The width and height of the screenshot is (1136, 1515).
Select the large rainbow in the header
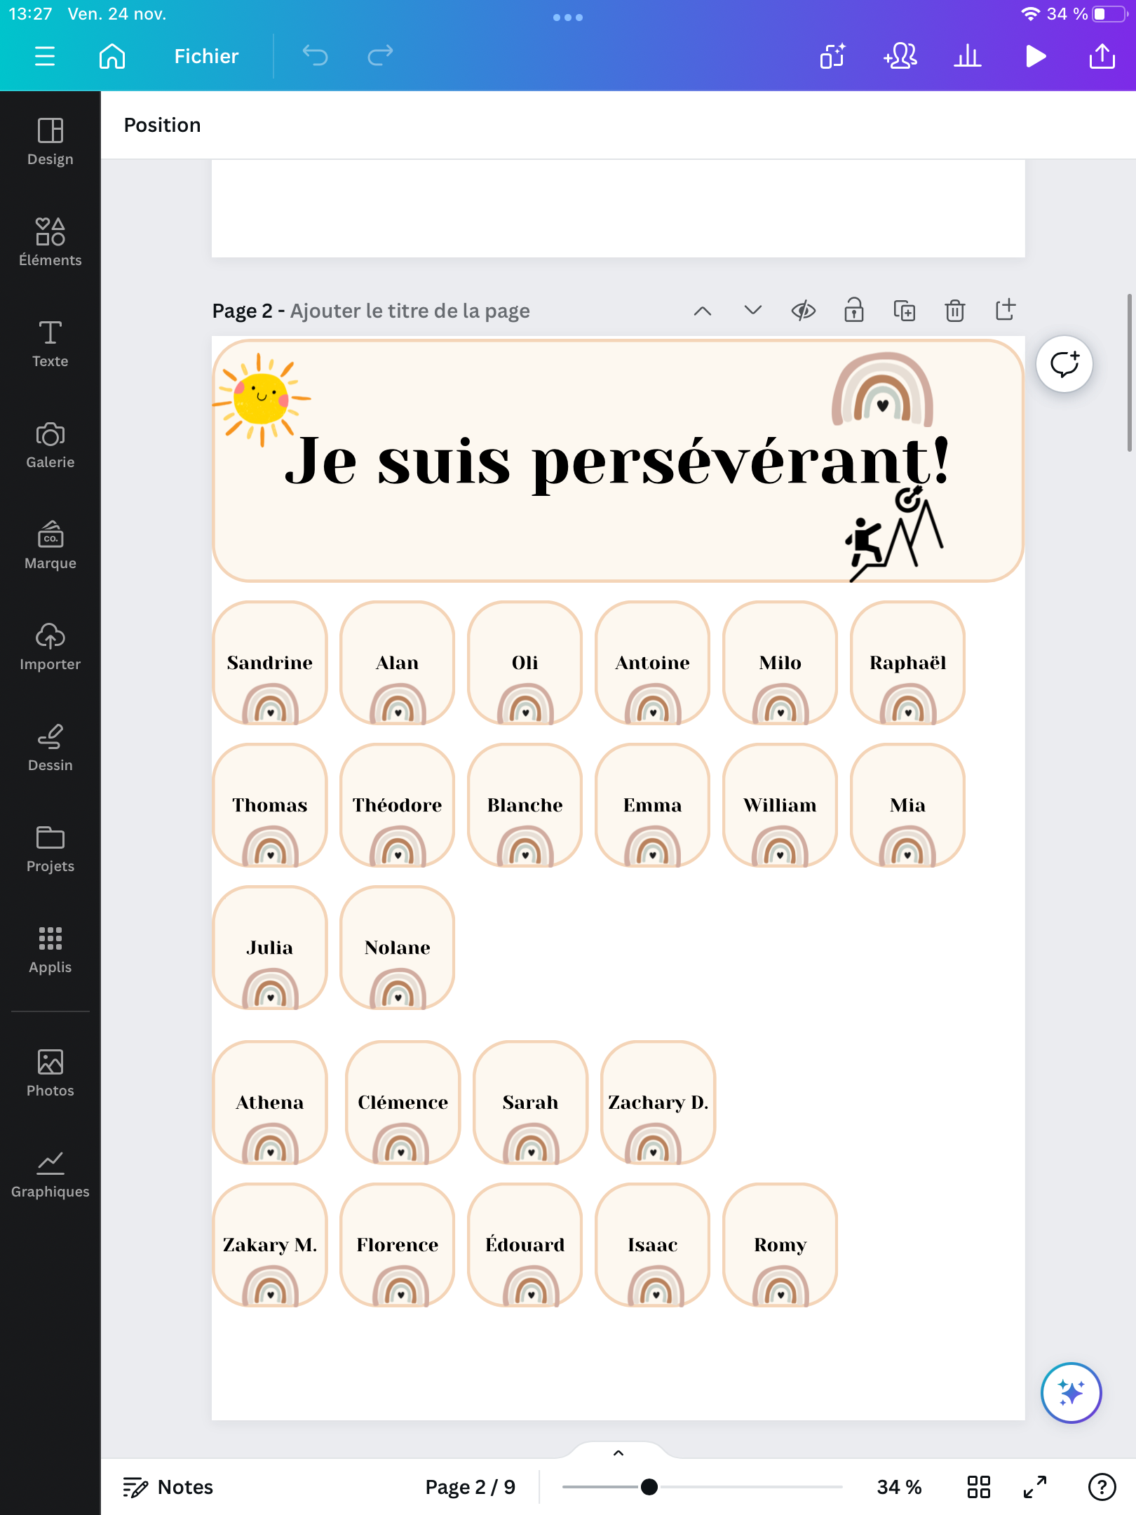883,390
